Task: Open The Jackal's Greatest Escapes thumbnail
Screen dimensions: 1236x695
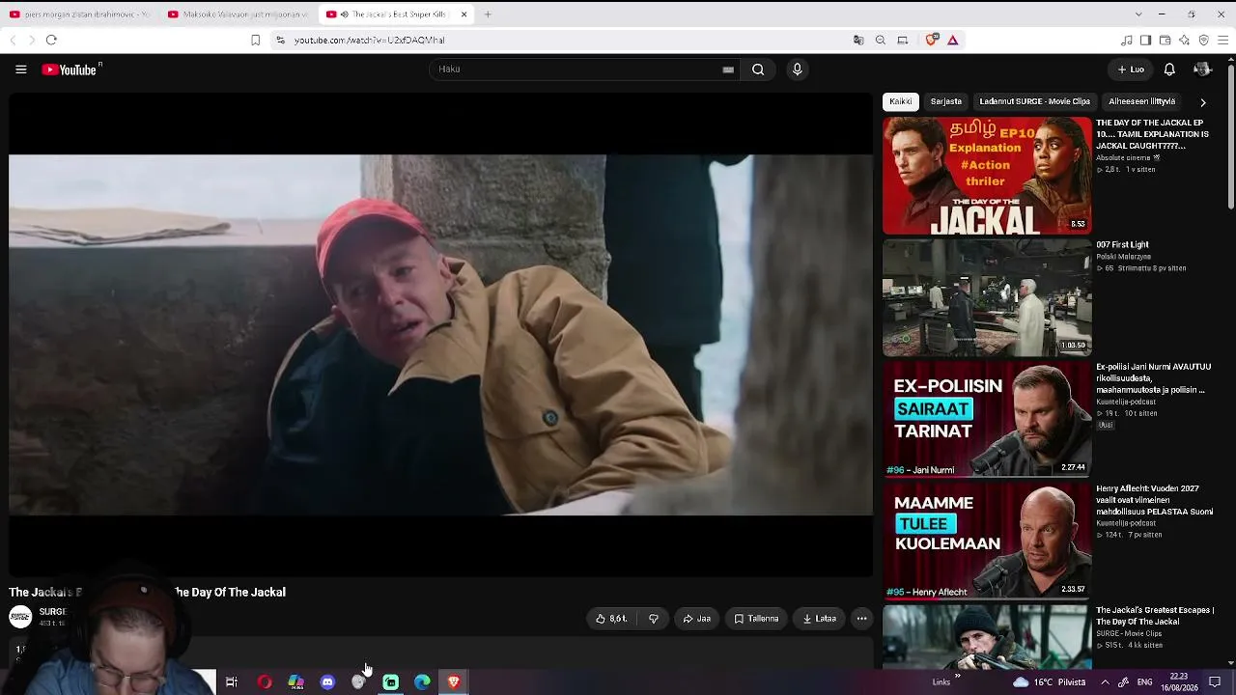Action: click(987, 636)
